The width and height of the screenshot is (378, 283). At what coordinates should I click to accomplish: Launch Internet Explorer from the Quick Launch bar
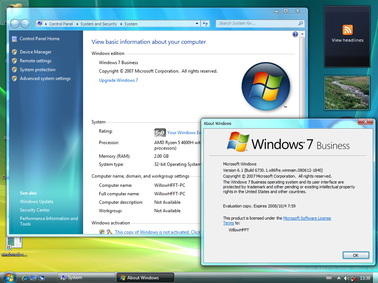point(25,278)
